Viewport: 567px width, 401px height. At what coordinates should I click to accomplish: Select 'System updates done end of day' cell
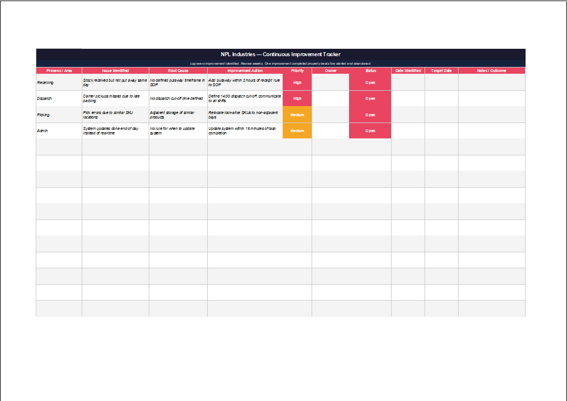pyautogui.click(x=115, y=131)
